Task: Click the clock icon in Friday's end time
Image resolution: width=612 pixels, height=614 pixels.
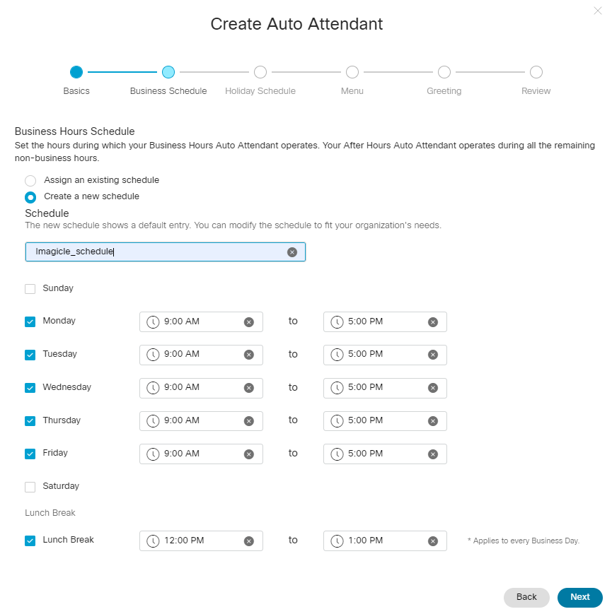Action: 337,454
